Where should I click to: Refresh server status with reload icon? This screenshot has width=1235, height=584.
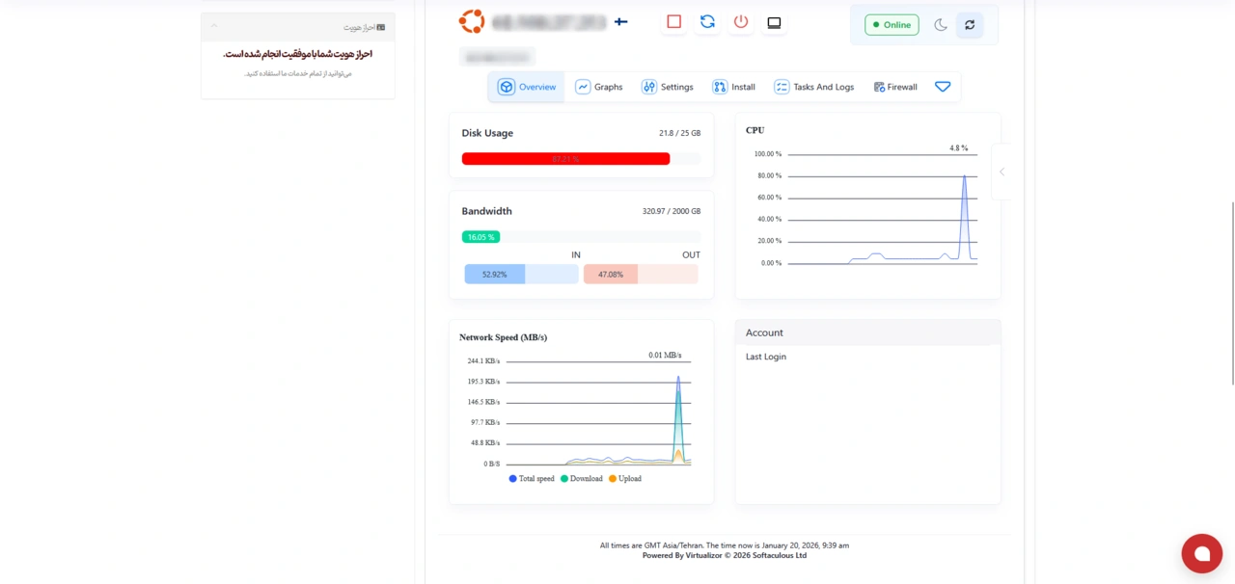pos(970,25)
